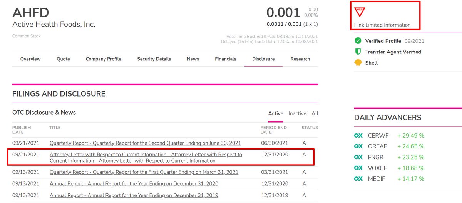Click the Verified Profile text
462x203 pixels.
383,41
